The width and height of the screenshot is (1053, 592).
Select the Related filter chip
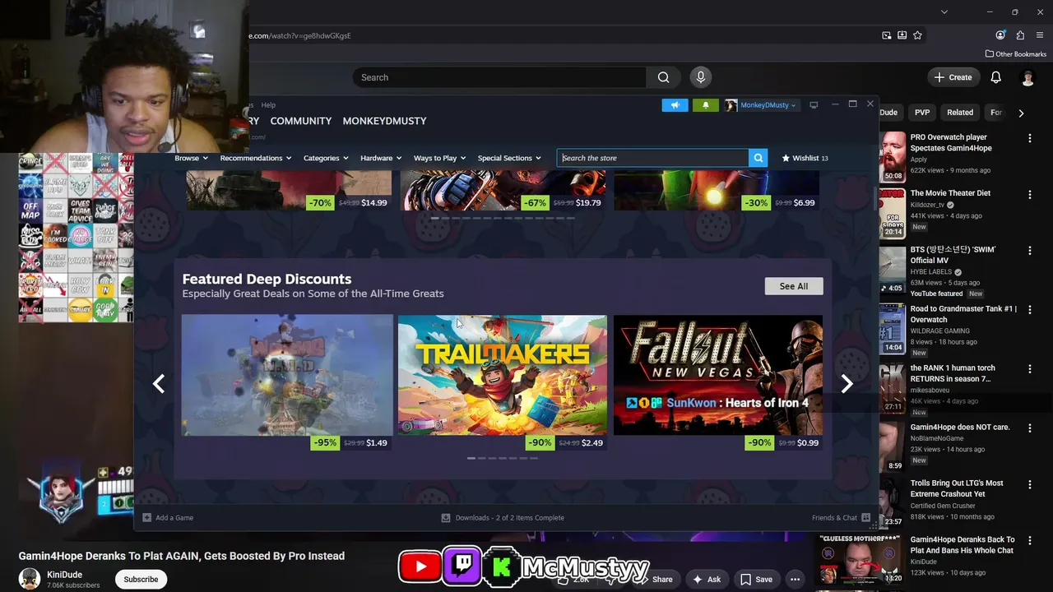tap(960, 113)
